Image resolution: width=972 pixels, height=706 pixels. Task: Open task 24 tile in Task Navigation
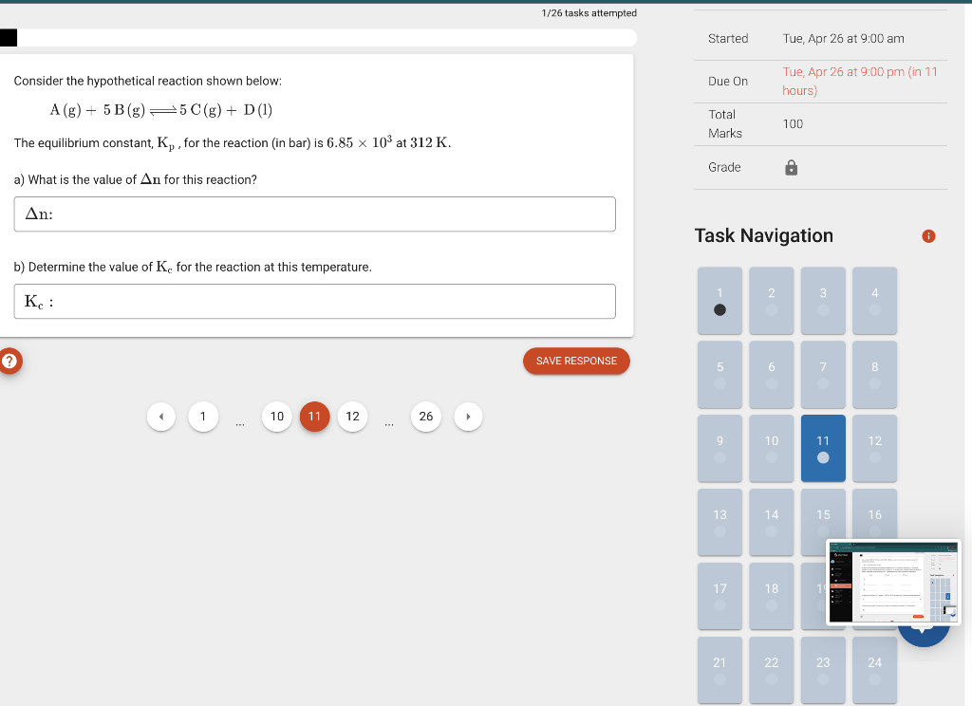[x=874, y=669]
